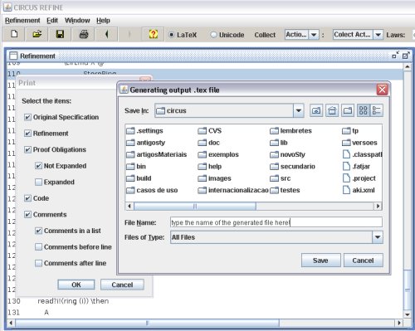Uncheck the Not Expanded checkbox
The image size is (415, 331).
pos(38,166)
